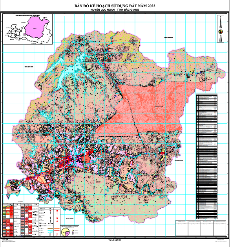This screenshot has height=247, width=230.
Task: Click the signature block table at bottom right
Action: coord(201,228)
